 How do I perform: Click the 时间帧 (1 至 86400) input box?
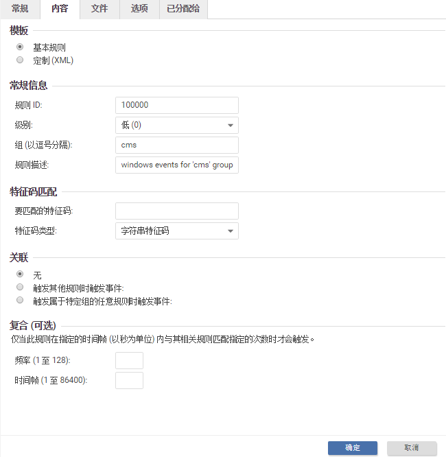point(129,380)
